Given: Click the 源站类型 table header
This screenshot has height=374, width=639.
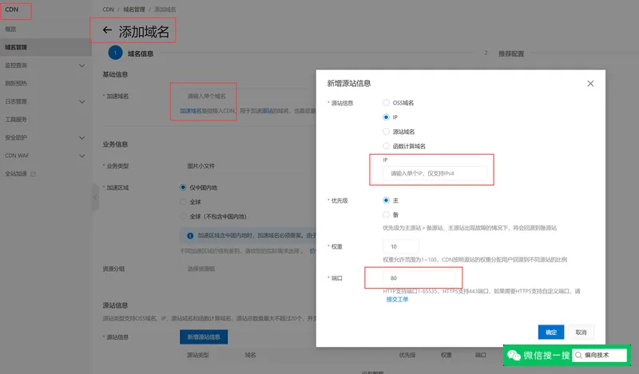Looking at the screenshot, I should pyautogui.click(x=197, y=355).
